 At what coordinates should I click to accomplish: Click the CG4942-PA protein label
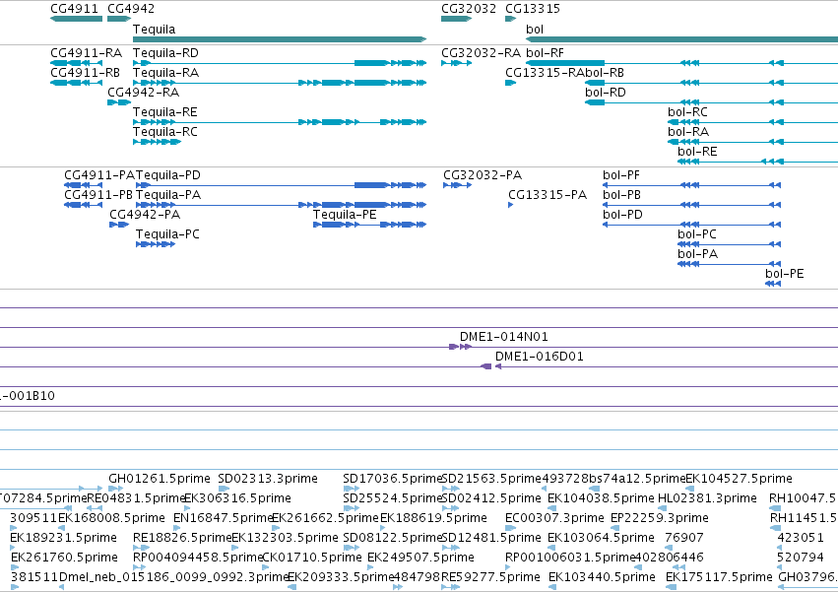tap(145, 215)
